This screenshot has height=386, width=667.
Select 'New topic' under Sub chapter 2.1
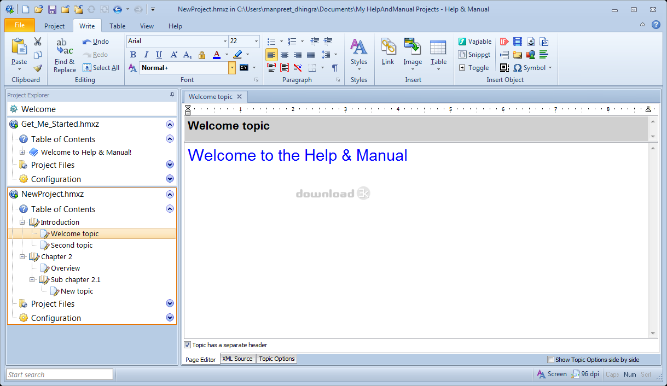point(77,291)
